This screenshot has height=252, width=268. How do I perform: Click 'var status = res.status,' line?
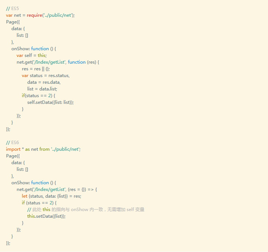(x=45, y=76)
